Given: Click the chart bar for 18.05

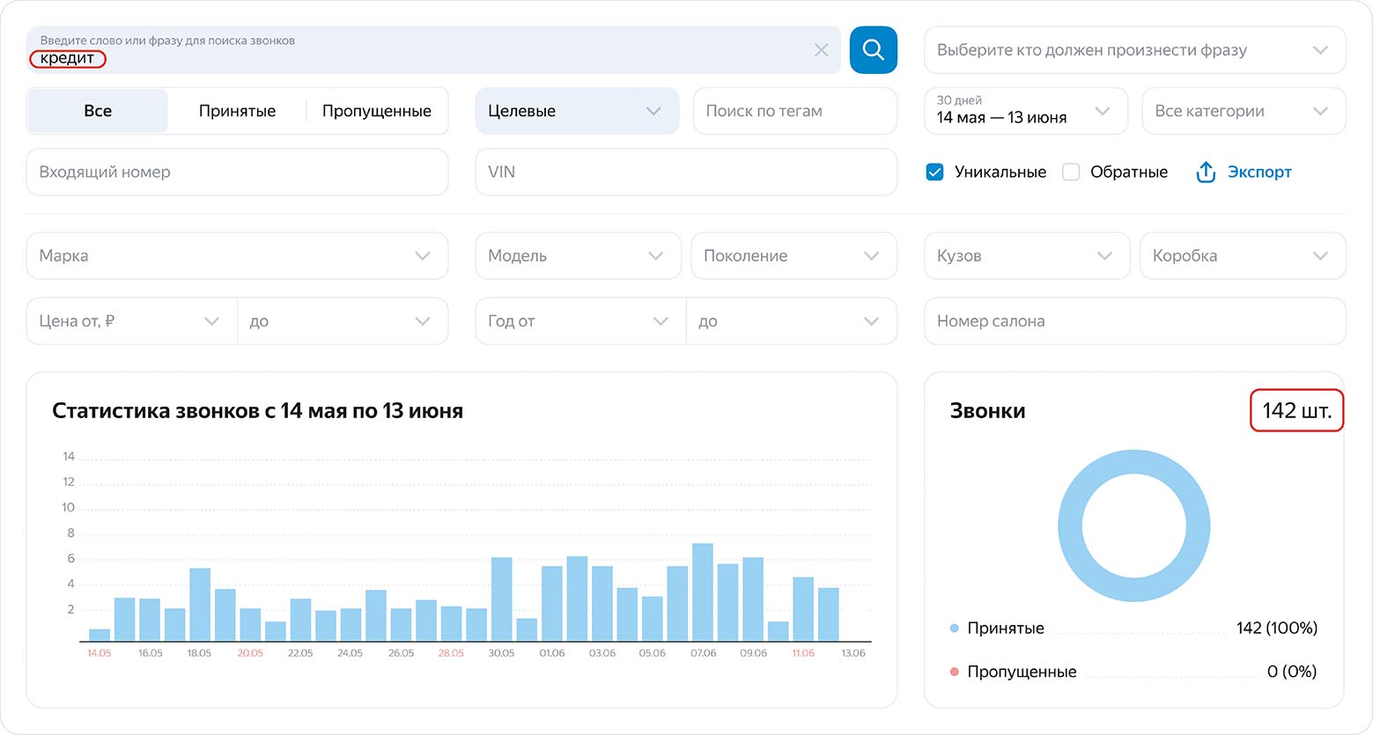Looking at the screenshot, I should (x=200, y=605).
